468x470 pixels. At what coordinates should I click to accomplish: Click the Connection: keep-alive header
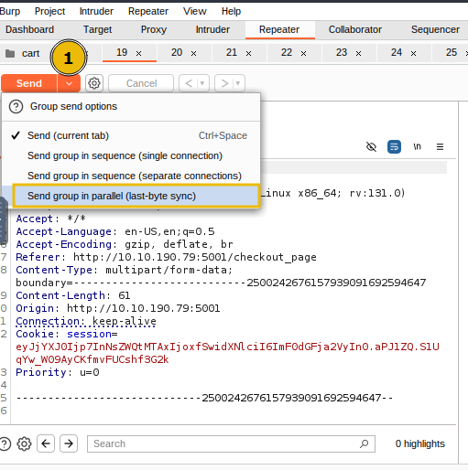coord(86,321)
